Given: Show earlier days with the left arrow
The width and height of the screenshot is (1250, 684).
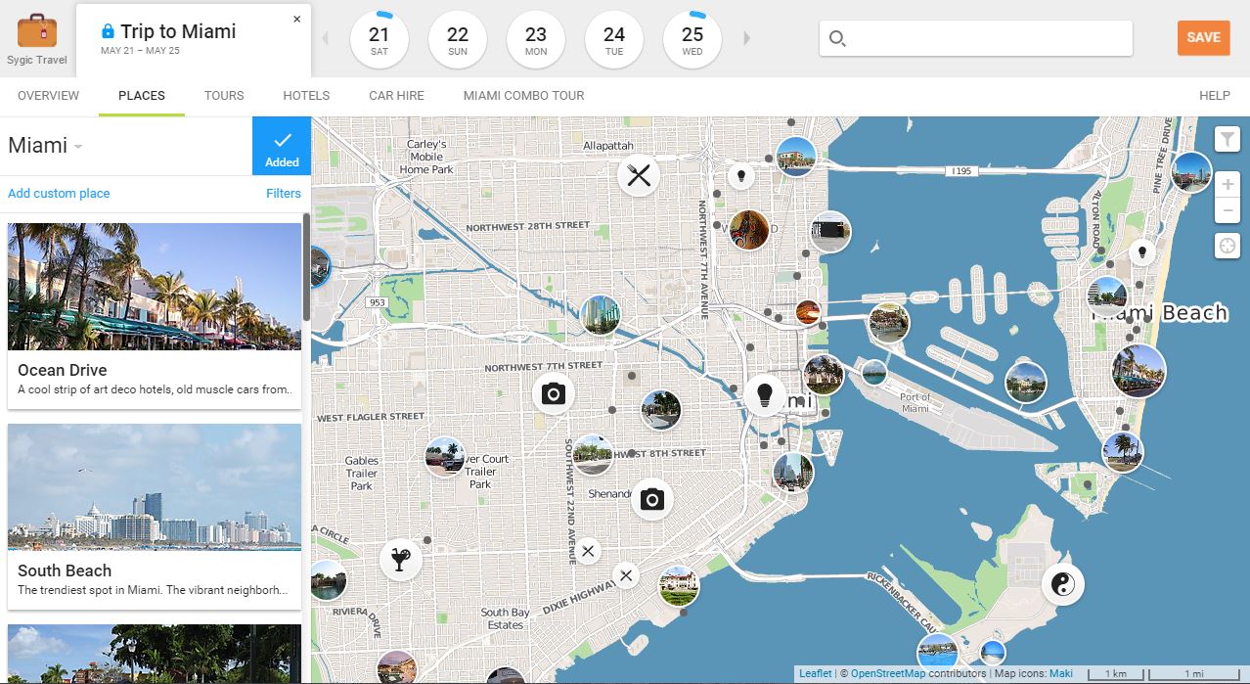Looking at the screenshot, I should [326, 38].
